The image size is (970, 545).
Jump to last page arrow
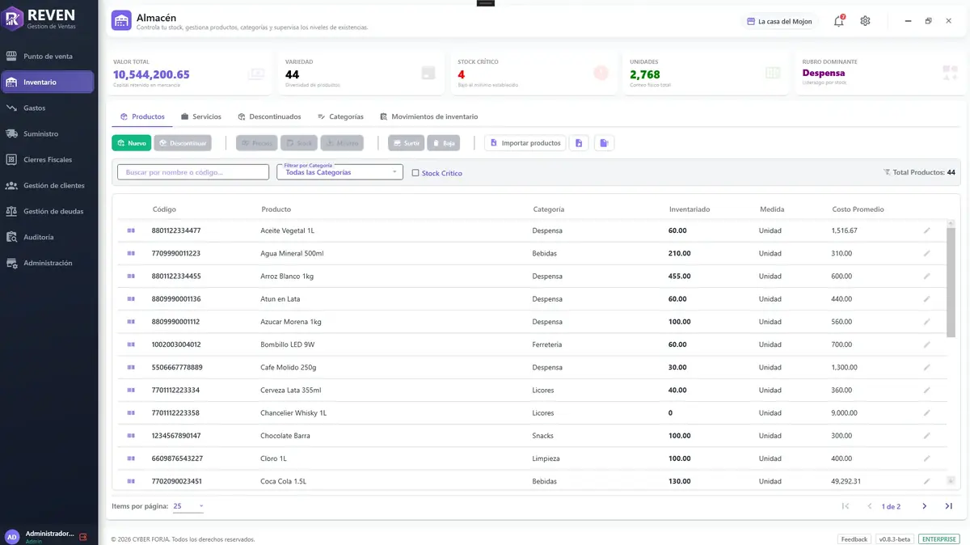pos(948,506)
